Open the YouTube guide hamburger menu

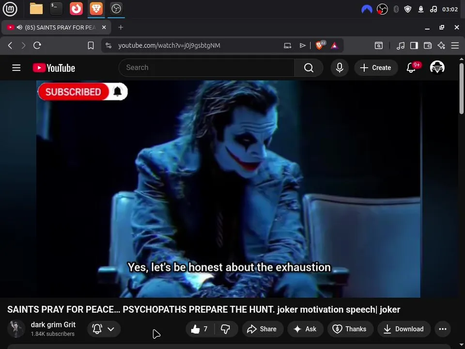pyautogui.click(x=16, y=68)
